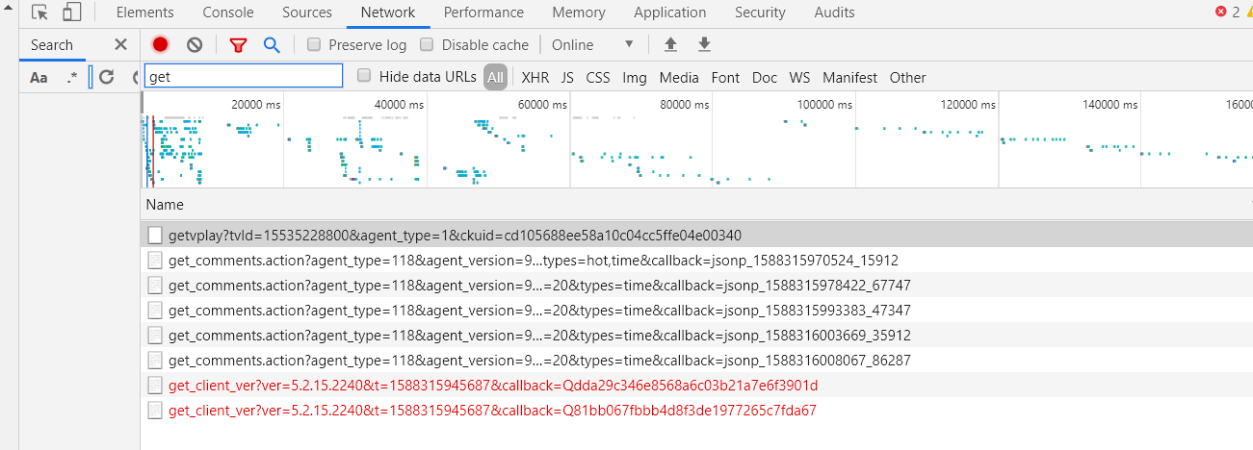Go to the Application tab
The image size is (1253, 450).
670,12
